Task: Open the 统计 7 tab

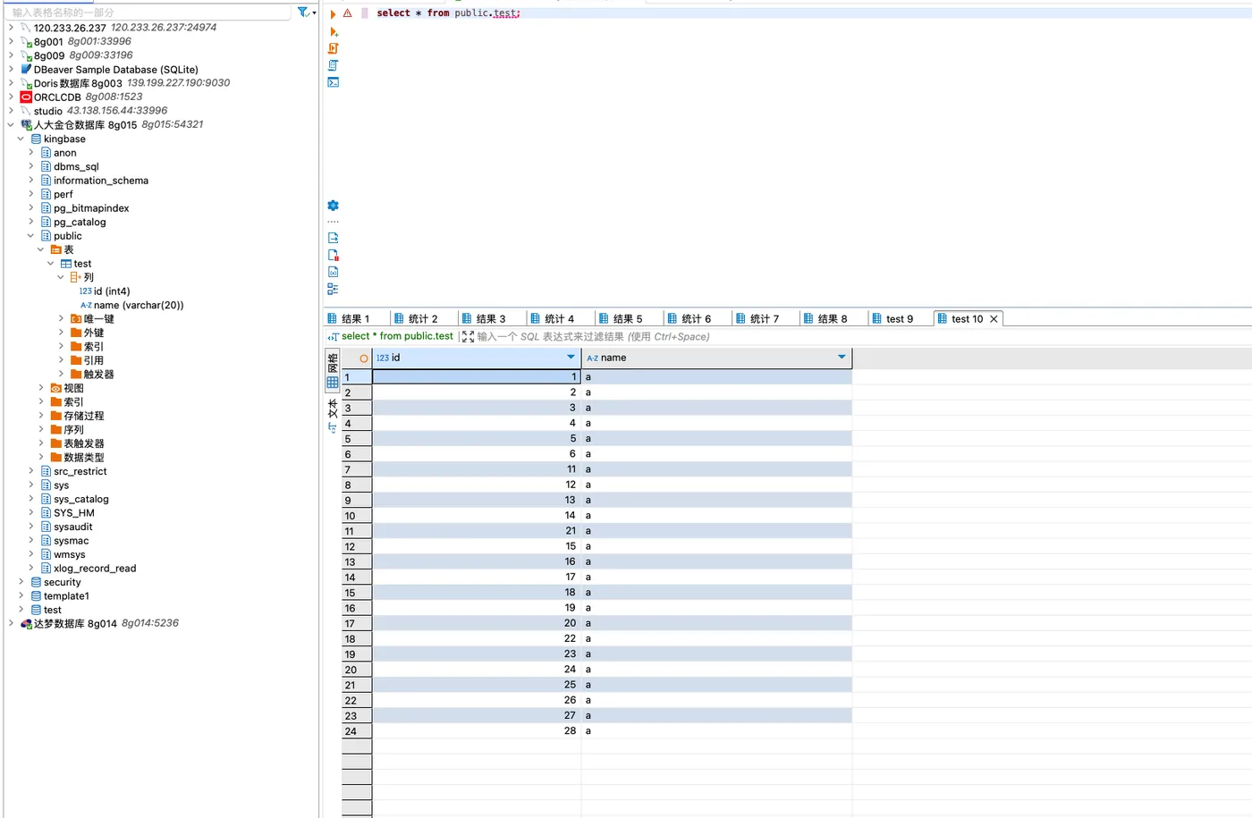Action: pyautogui.click(x=757, y=319)
